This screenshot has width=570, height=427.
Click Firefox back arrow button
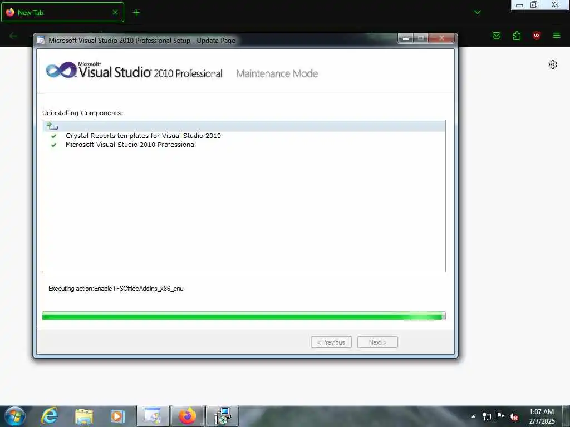[13, 36]
